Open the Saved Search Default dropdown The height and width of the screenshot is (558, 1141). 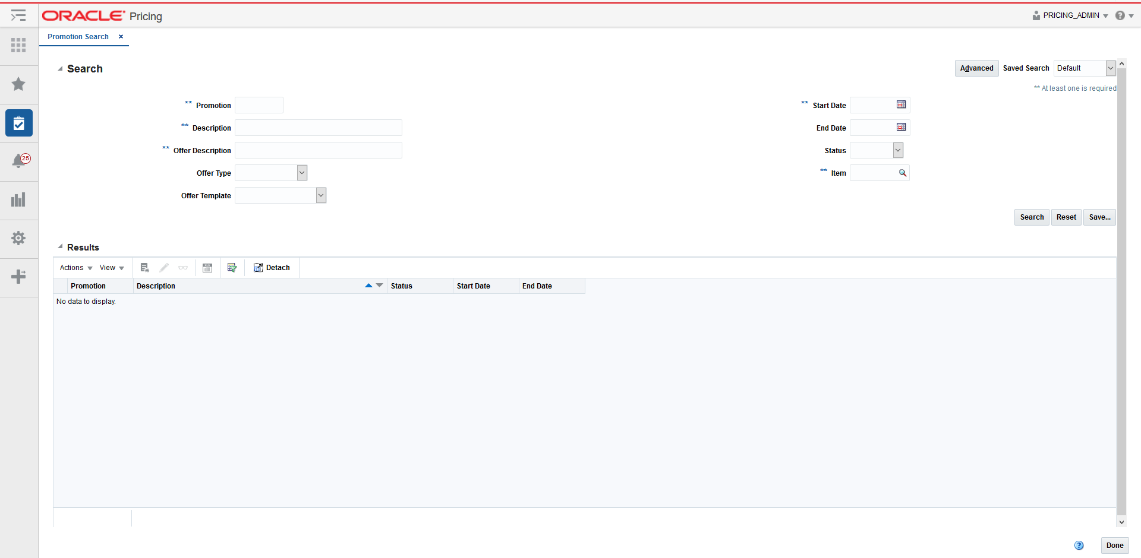[1110, 68]
